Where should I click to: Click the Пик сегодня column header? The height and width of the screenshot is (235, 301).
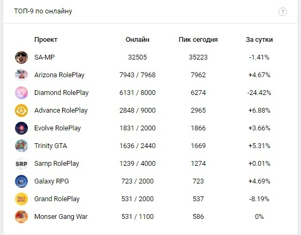point(198,40)
